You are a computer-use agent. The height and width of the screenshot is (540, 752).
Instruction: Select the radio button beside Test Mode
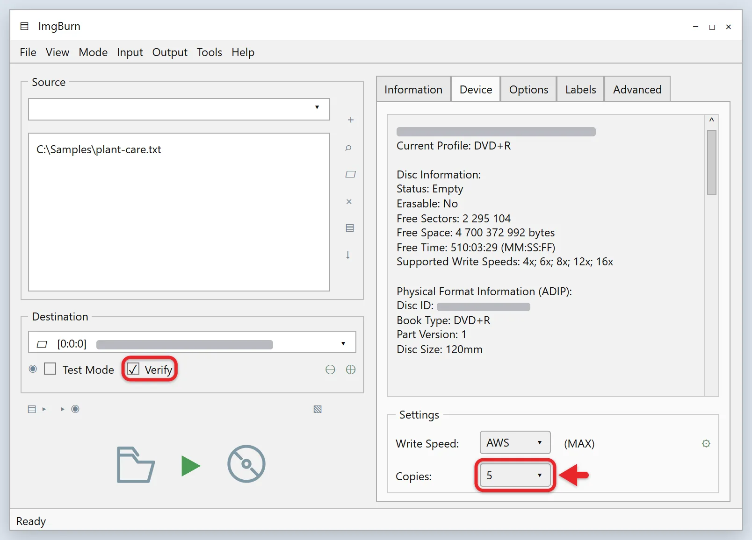[33, 369]
